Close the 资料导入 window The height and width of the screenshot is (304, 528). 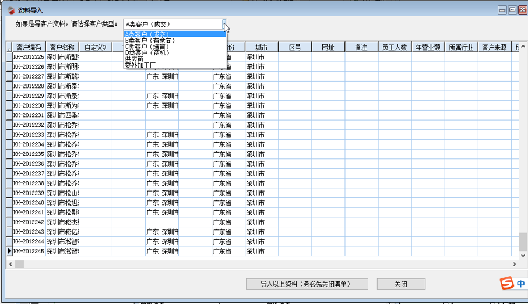coord(522,10)
